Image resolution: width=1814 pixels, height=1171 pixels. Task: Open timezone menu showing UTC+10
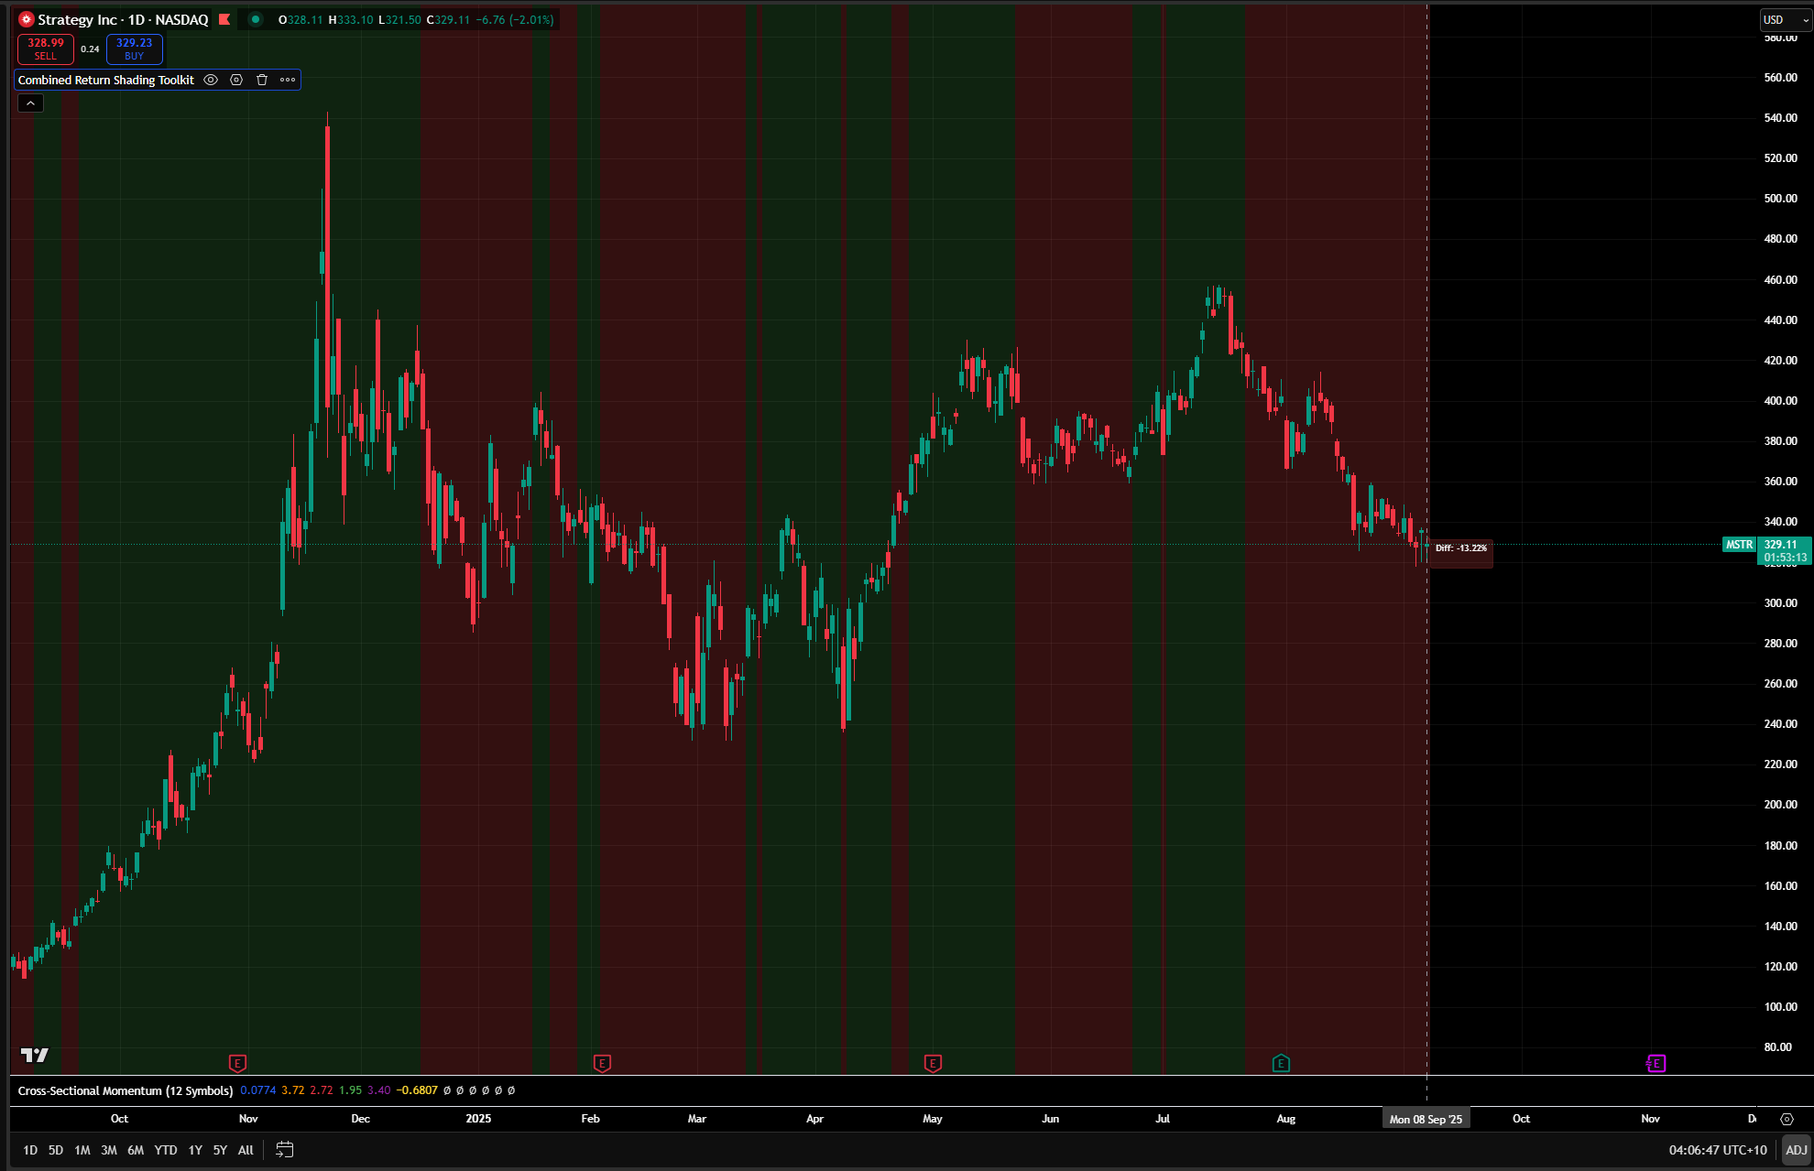pos(1718,1150)
